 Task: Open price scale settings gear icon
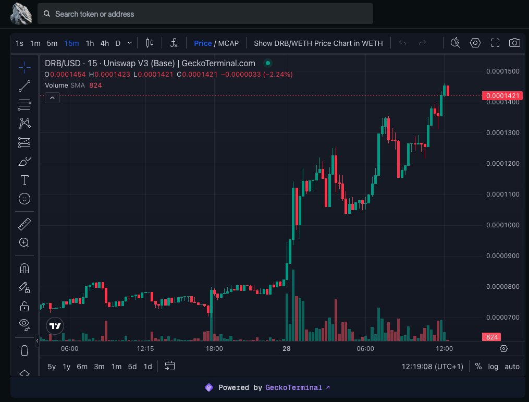[x=503, y=349]
